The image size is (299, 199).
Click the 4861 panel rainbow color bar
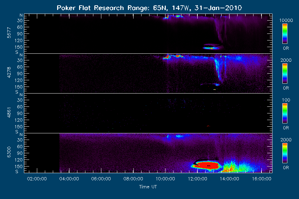[285, 113]
